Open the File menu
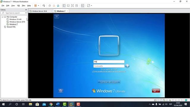Viewport: 190px width, 107px height. tap(3, 6)
